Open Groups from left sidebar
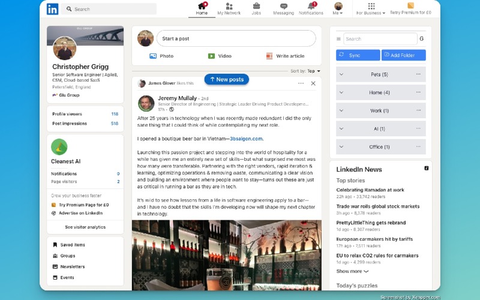 coord(64,256)
